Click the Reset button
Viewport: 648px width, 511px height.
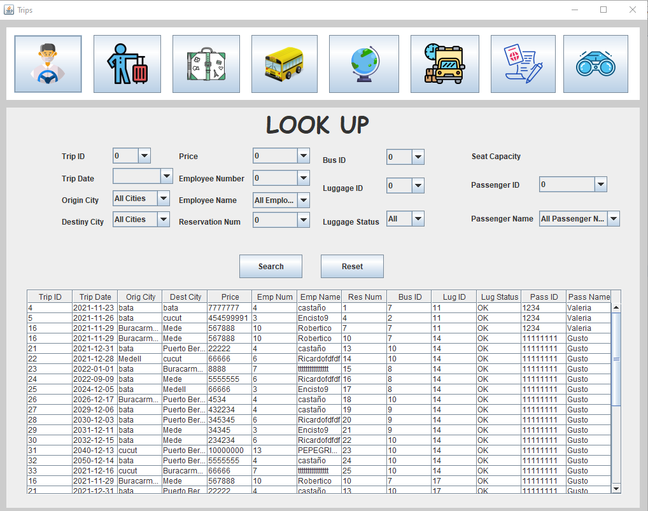tap(352, 267)
